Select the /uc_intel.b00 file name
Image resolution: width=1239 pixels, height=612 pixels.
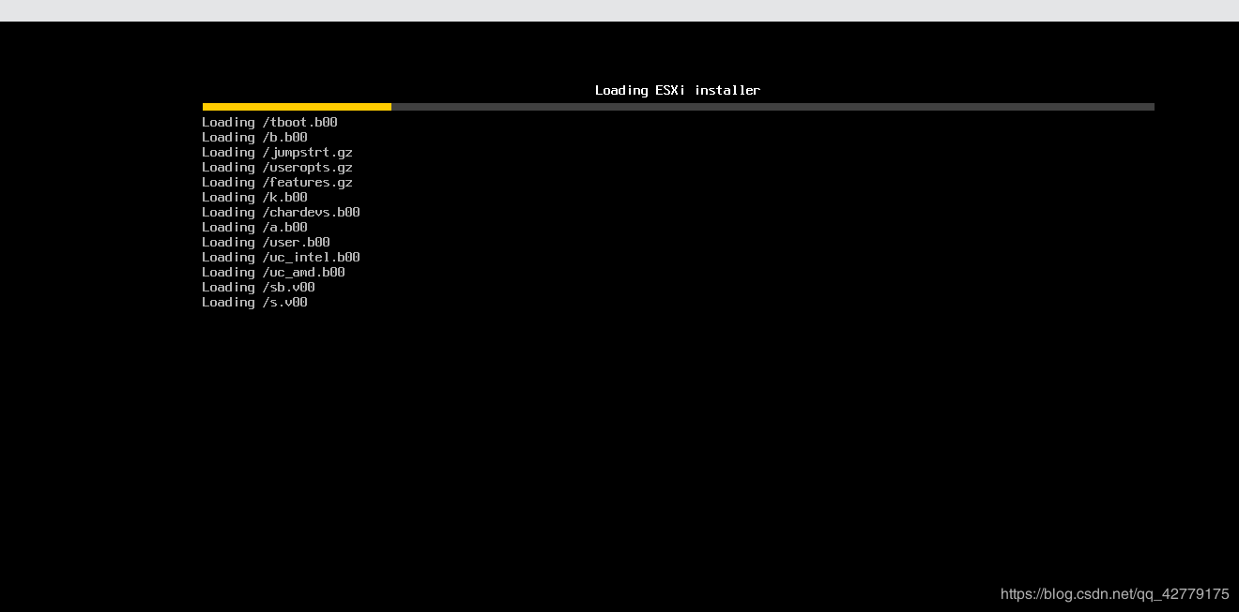311,258
